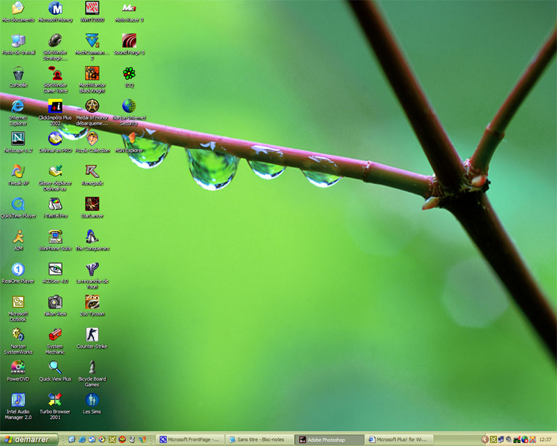Launch Microsoft Money
This screenshot has height=446, width=557.
(x=56, y=10)
